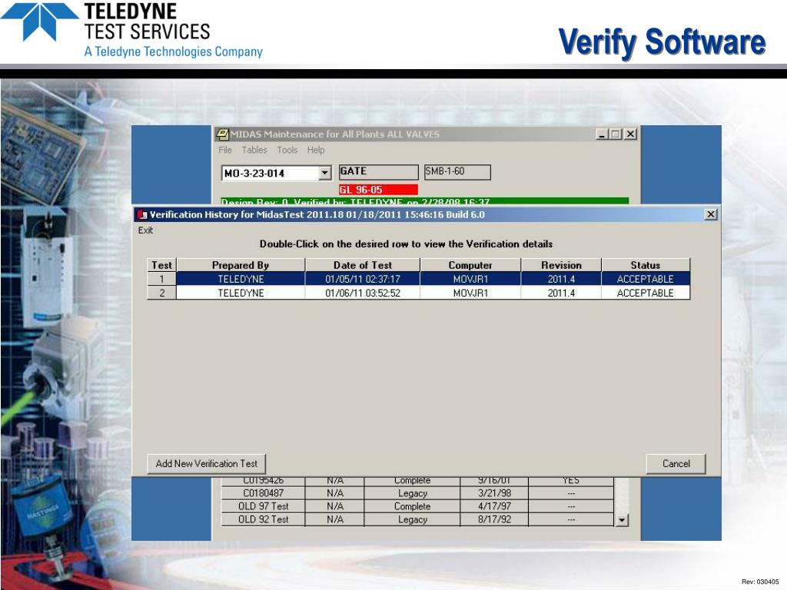787x590 pixels.
Task: Click the Date of Test column header
Action: [363, 265]
